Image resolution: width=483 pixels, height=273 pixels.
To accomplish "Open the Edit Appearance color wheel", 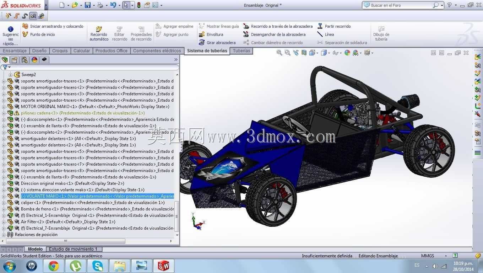I will coord(347,53).
